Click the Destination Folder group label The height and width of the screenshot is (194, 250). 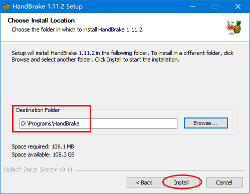click(38, 110)
